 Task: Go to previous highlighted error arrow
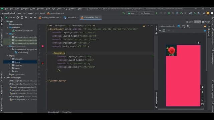click(149, 26)
